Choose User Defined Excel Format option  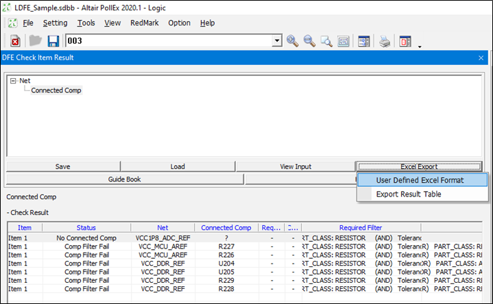click(x=420, y=180)
